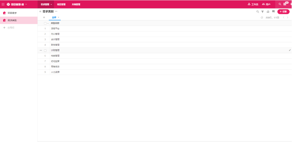Open the app launcher grid icon
This screenshot has height=142, width=292.
coord(3,4)
